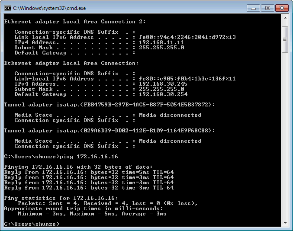This screenshot has height=231, width=293.
Task: Click the IPv6 address fe80::94c4:2246:2041:d972%13
Action: pyautogui.click(x=187, y=37)
